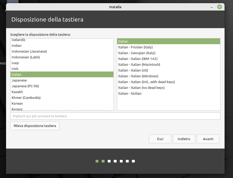
Task: Select Kyrgyz at the bottom of the list
Action: pos(62,109)
